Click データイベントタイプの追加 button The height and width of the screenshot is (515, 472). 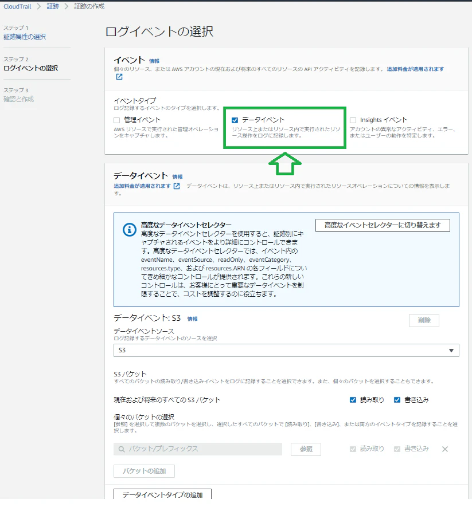[162, 494]
